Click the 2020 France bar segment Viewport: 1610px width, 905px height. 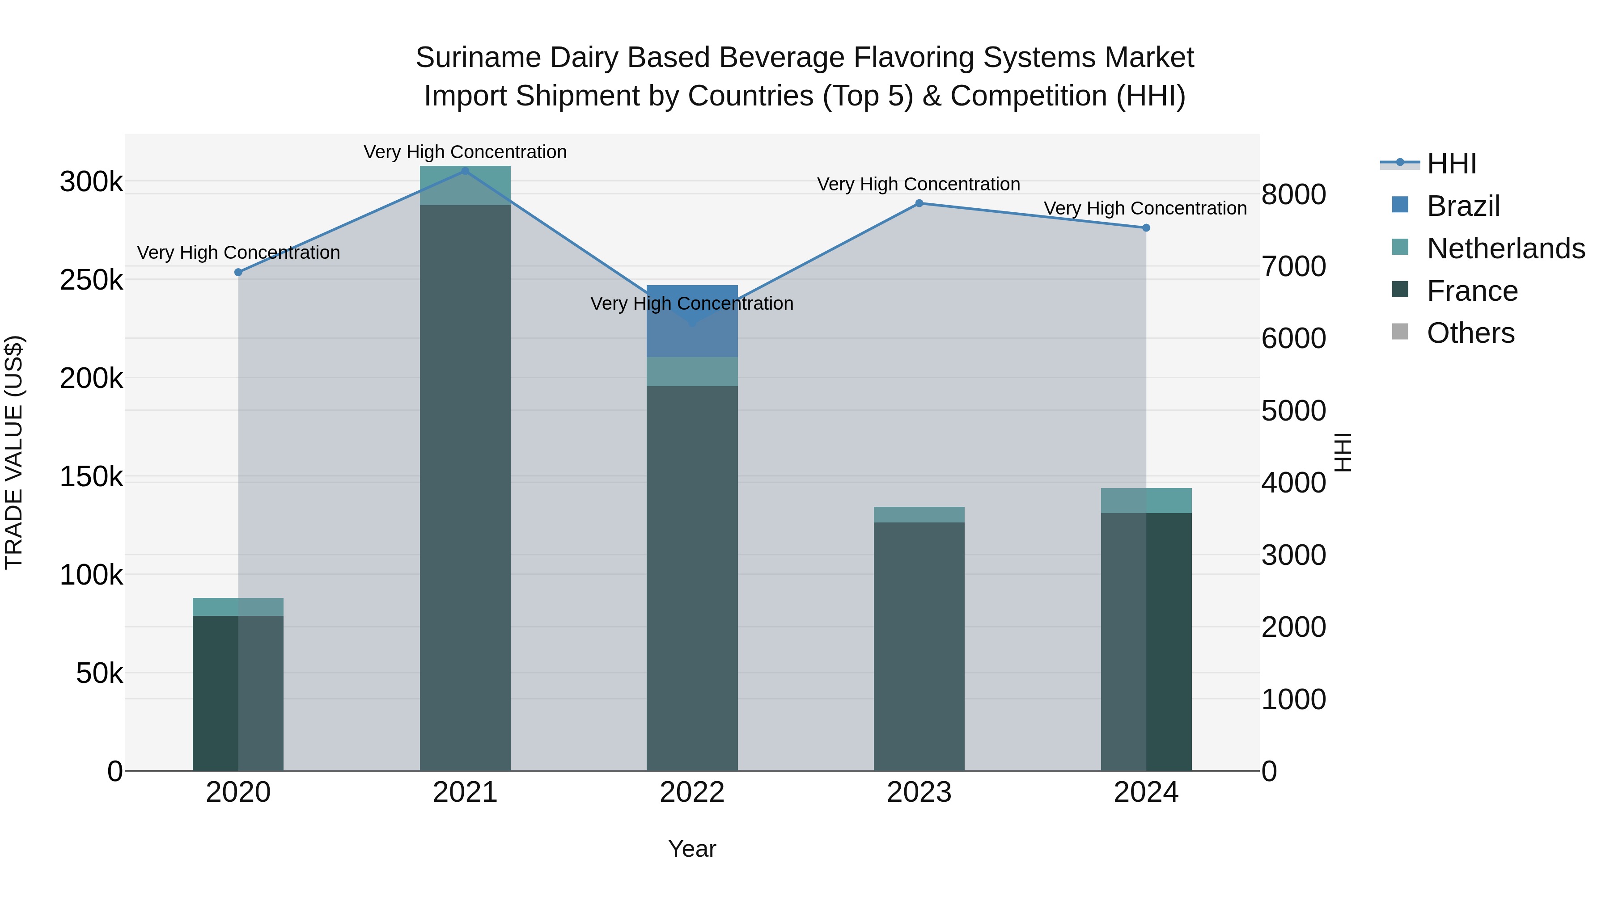[238, 693]
